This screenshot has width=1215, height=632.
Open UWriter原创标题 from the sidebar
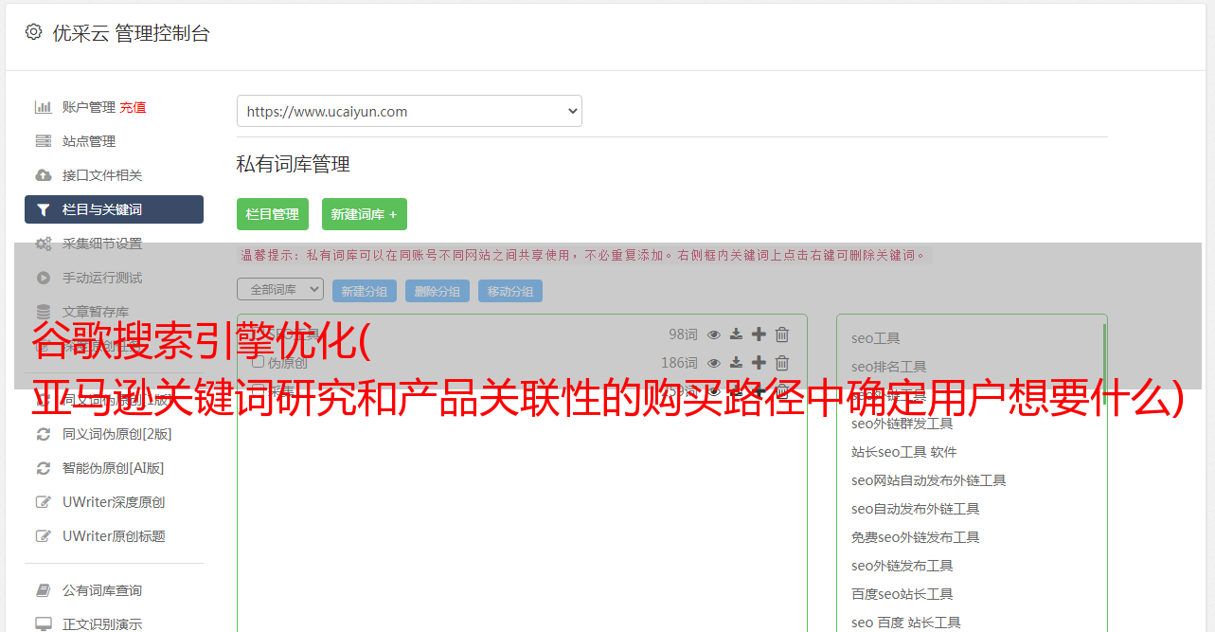(114, 536)
